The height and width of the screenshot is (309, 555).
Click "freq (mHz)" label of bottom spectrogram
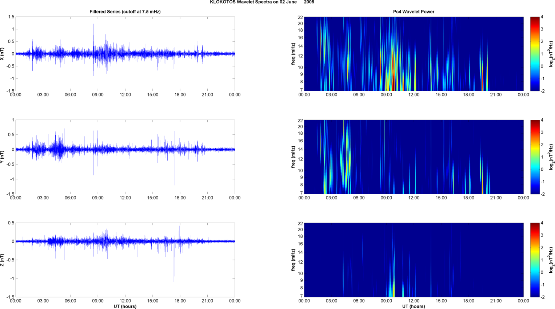point(293,260)
